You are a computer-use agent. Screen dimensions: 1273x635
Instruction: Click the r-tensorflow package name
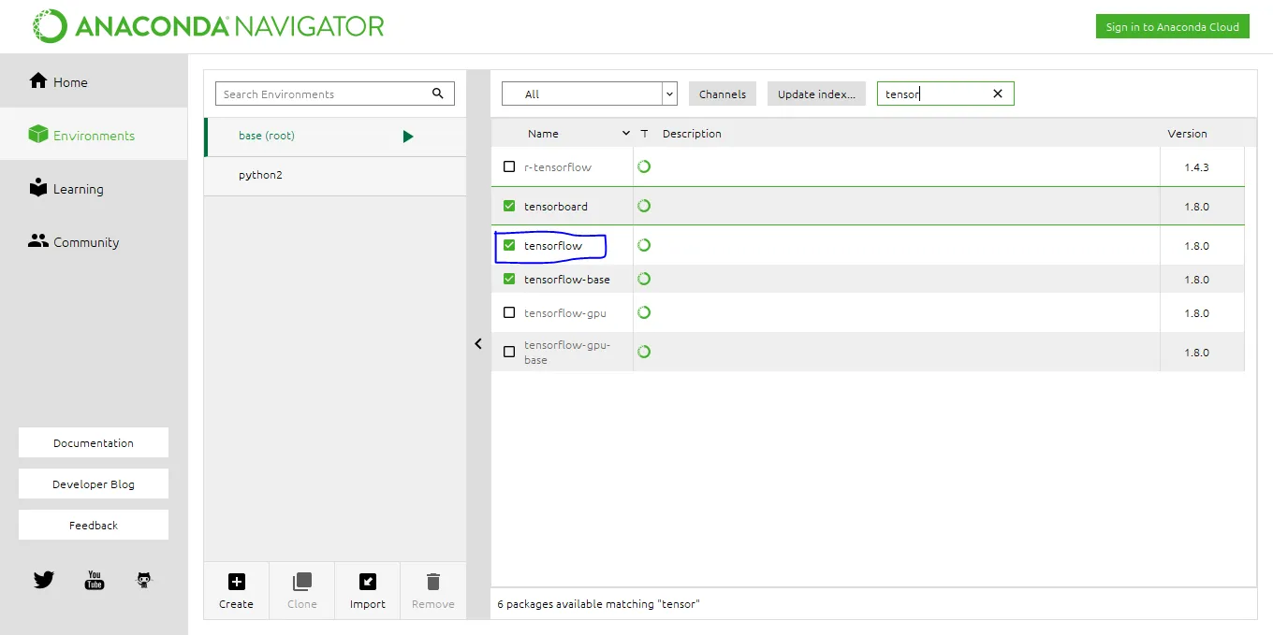558,167
